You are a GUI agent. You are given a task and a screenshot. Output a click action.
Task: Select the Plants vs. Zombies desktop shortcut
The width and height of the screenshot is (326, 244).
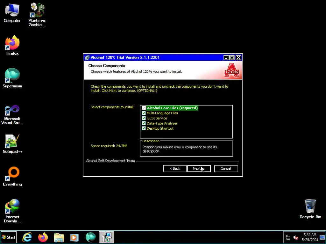click(37, 15)
